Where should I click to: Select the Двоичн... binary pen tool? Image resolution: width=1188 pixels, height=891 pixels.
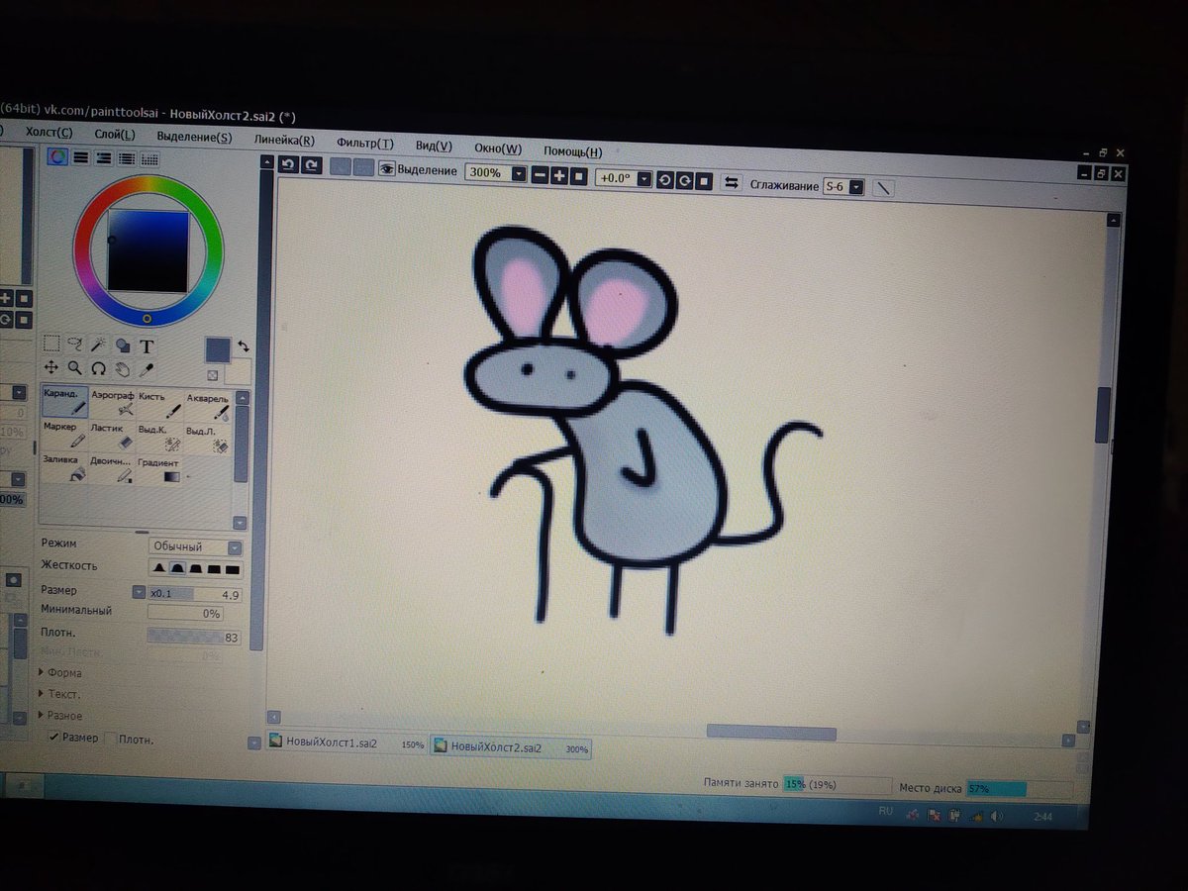112,469
